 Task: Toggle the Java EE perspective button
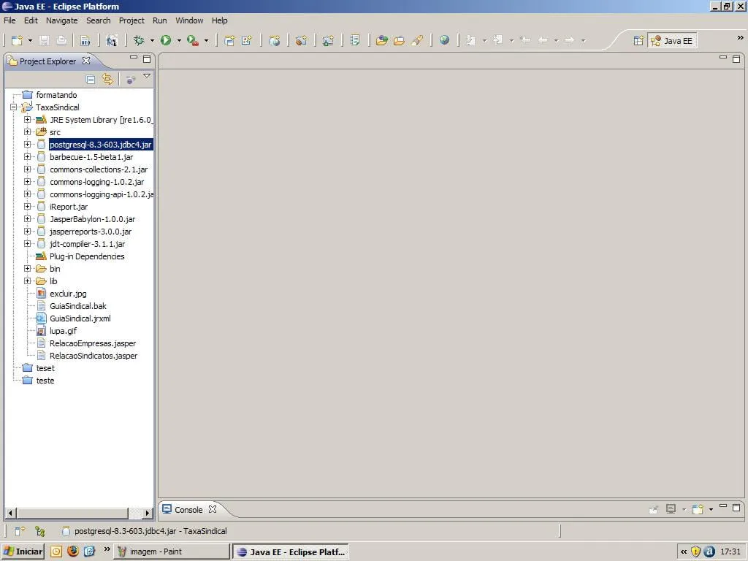(x=671, y=41)
